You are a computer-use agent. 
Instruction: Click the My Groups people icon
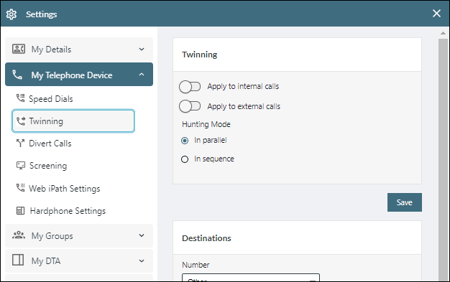pyautogui.click(x=19, y=235)
